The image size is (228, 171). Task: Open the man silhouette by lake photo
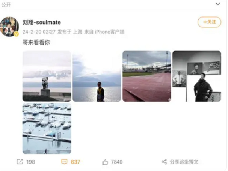97,76
